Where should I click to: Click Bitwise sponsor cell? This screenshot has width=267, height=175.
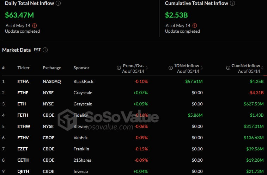click(80, 127)
